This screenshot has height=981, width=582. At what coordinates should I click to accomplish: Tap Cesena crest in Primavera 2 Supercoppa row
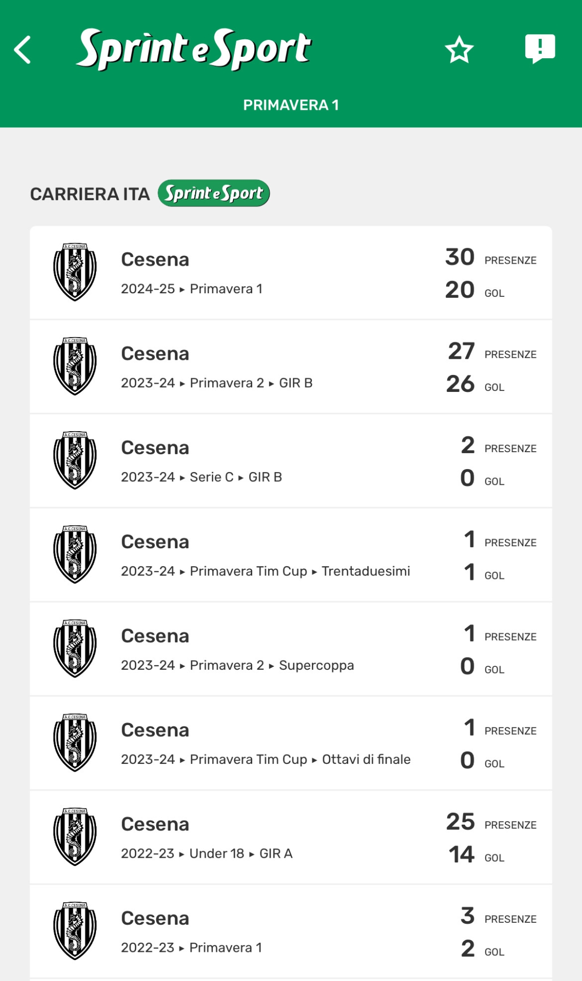(x=75, y=648)
